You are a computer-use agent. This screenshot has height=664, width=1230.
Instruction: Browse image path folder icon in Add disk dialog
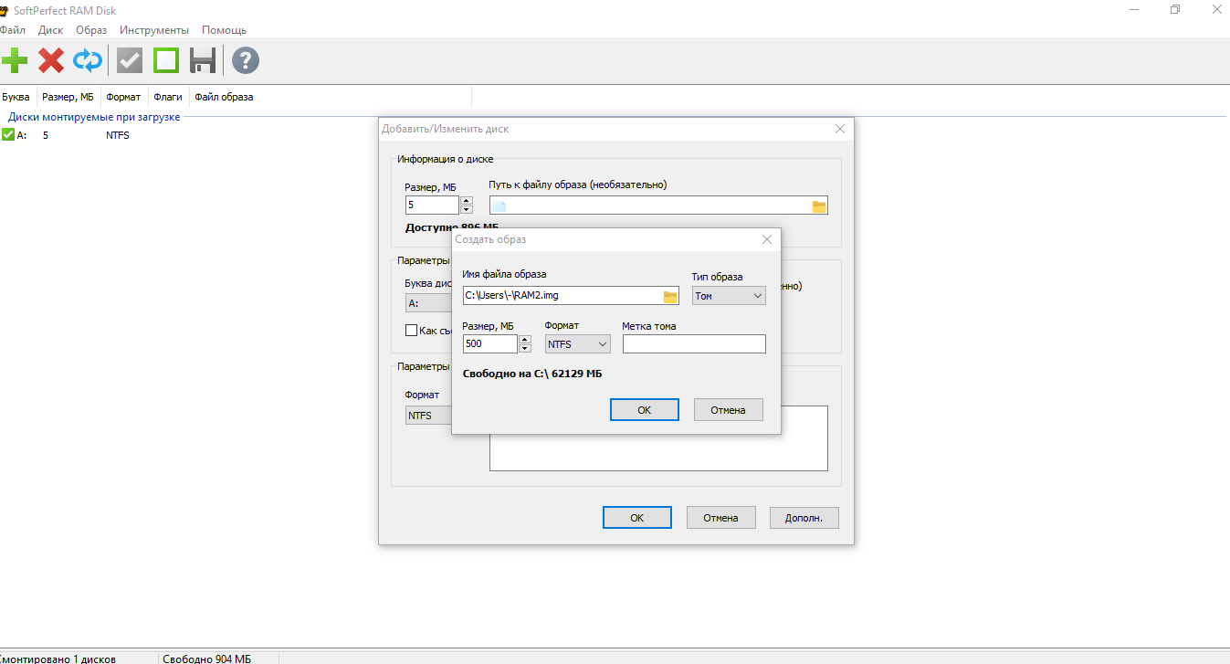819,206
